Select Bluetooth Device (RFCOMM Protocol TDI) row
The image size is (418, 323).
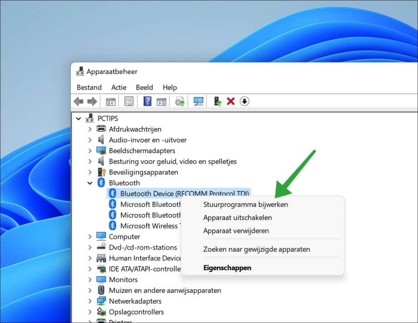(179, 194)
